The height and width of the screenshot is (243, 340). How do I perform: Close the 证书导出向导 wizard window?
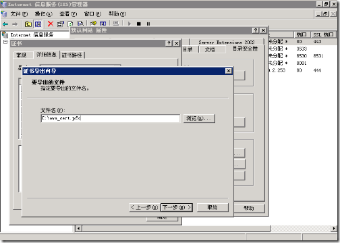click(229, 71)
